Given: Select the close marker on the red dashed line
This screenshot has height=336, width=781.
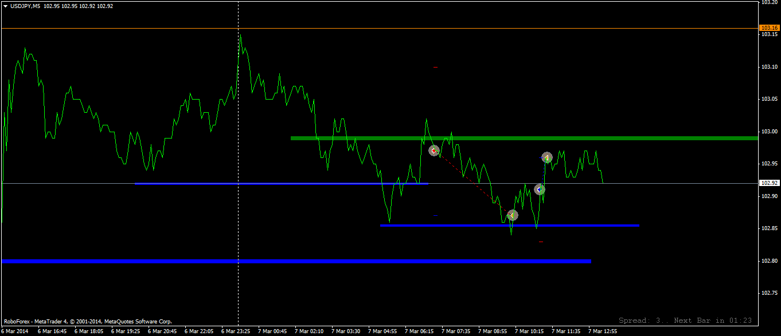Looking at the screenshot, I should (x=512, y=215).
